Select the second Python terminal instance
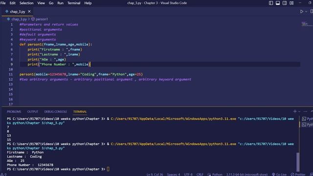 coord(307,125)
